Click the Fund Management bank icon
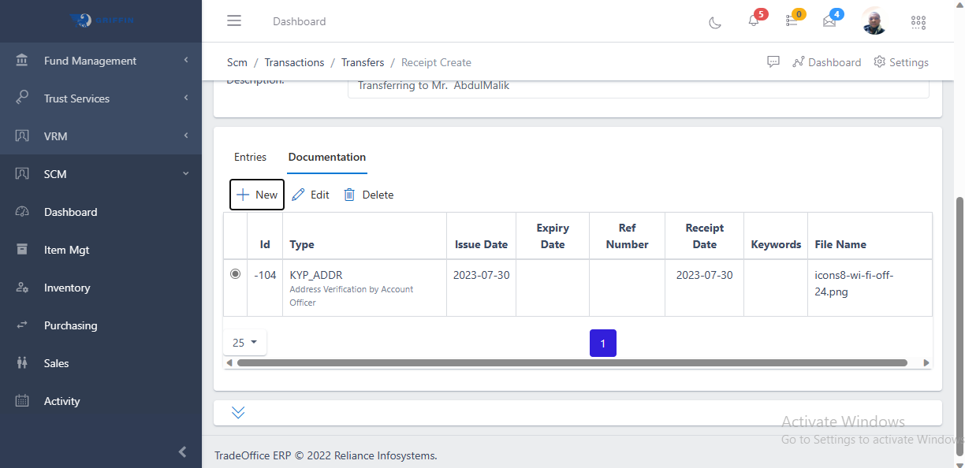This screenshot has height=468, width=965. click(22, 61)
